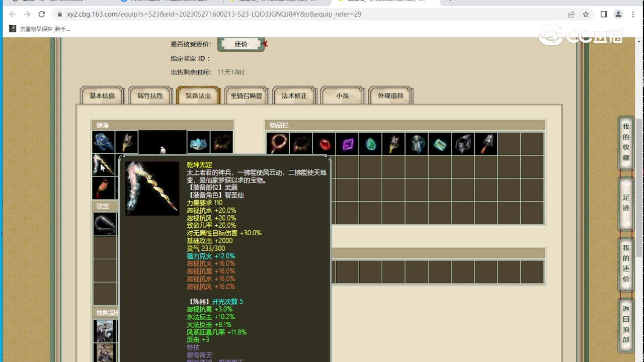Click the 出售剩余时间 label
The width and height of the screenshot is (644, 362).
(191, 72)
